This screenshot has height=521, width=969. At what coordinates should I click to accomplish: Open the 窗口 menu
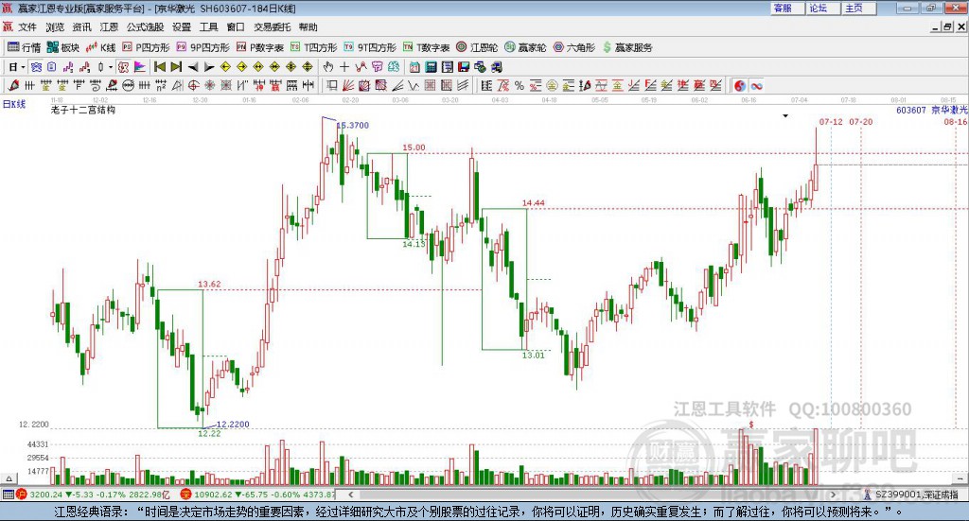coord(236,27)
